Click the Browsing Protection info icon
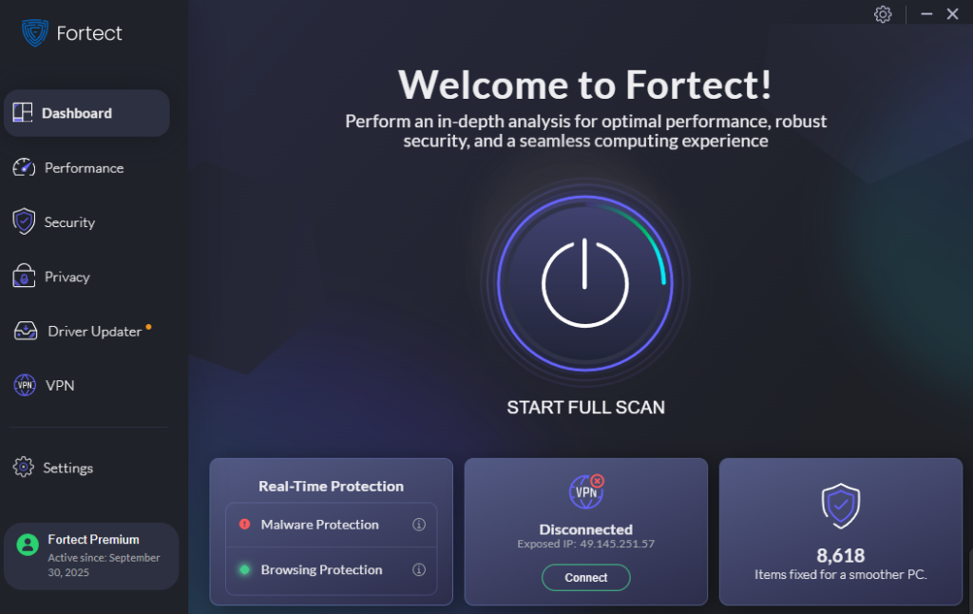The width and height of the screenshot is (973, 614). (419, 569)
